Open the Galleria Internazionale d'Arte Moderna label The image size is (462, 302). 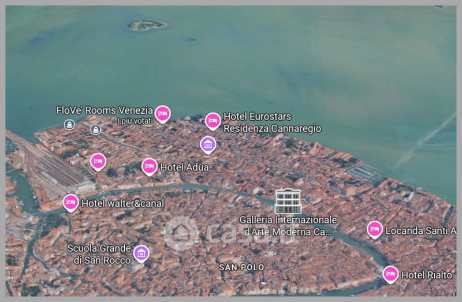pyautogui.click(x=288, y=226)
